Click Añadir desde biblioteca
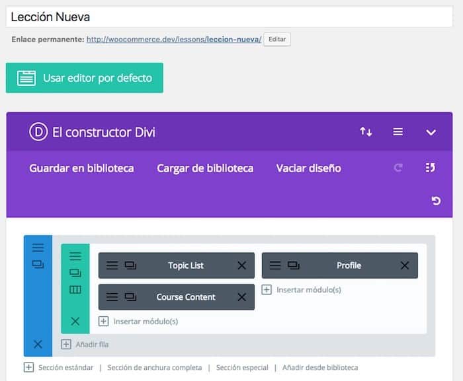This screenshot has height=381, width=463. coord(320,367)
